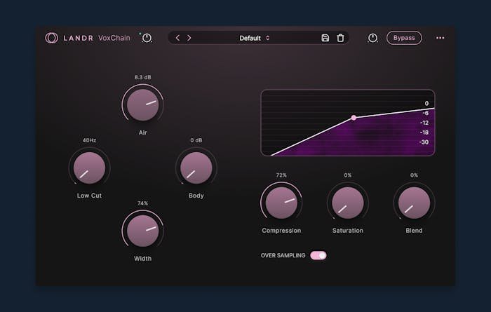Image resolution: width=491 pixels, height=312 pixels.
Task: Click the 72% Compression value
Action: tap(281, 175)
